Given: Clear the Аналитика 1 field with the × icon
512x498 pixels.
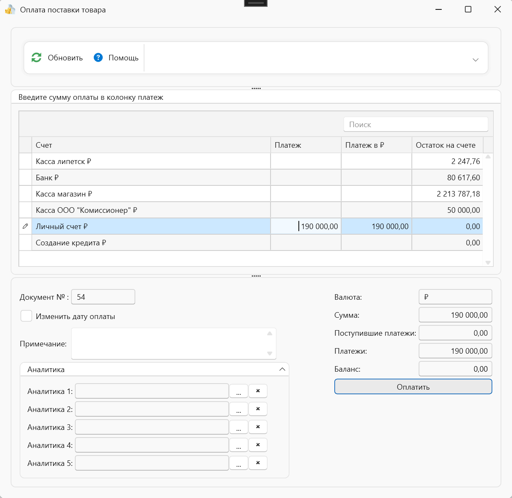Looking at the screenshot, I should click(x=258, y=391).
